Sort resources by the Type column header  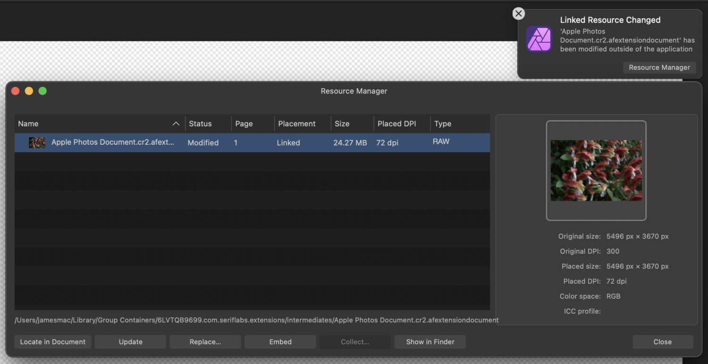[x=443, y=124]
